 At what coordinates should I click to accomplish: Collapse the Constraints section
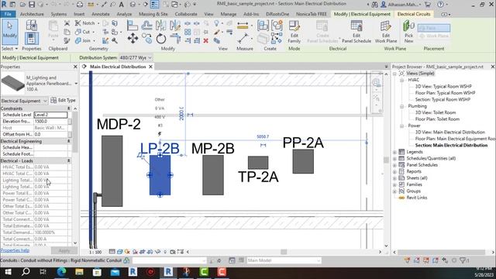click(x=69, y=108)
